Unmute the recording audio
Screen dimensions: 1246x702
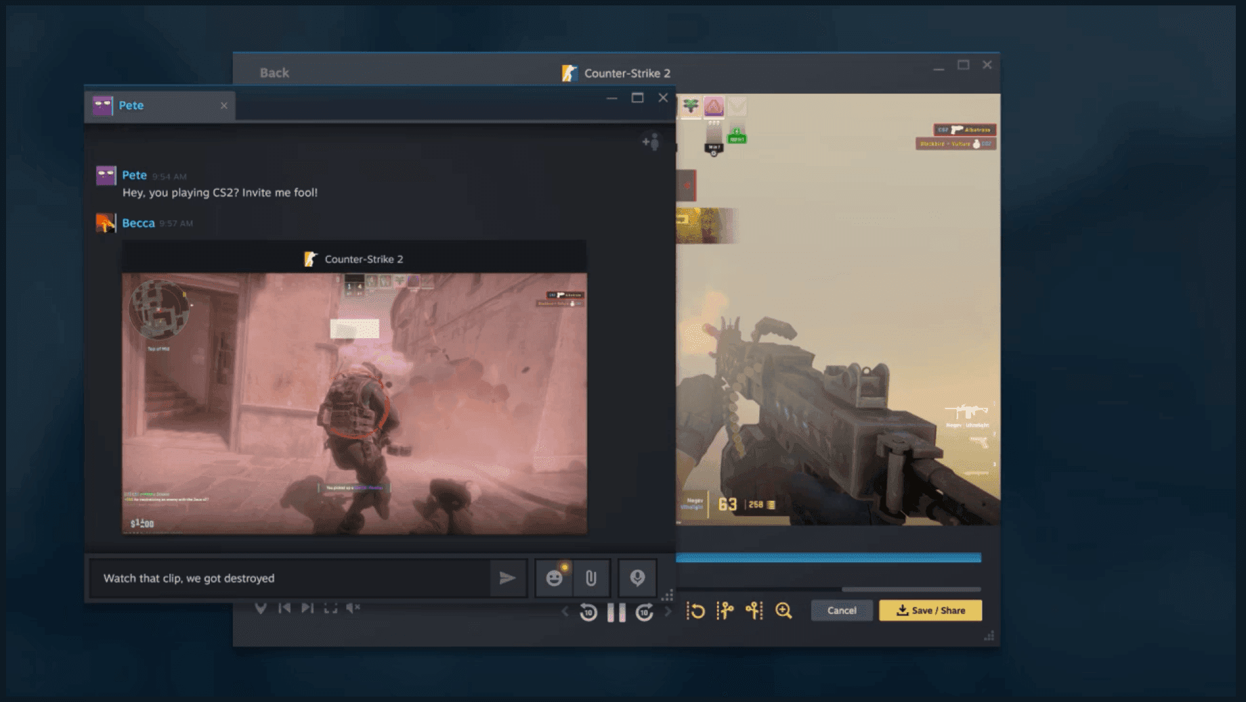353,608
